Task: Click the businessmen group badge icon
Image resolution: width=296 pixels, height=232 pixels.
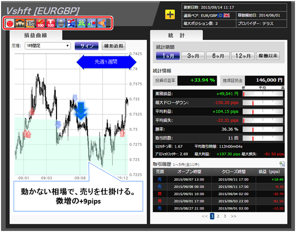Action: pyautogui.click(x=20, y=23)
